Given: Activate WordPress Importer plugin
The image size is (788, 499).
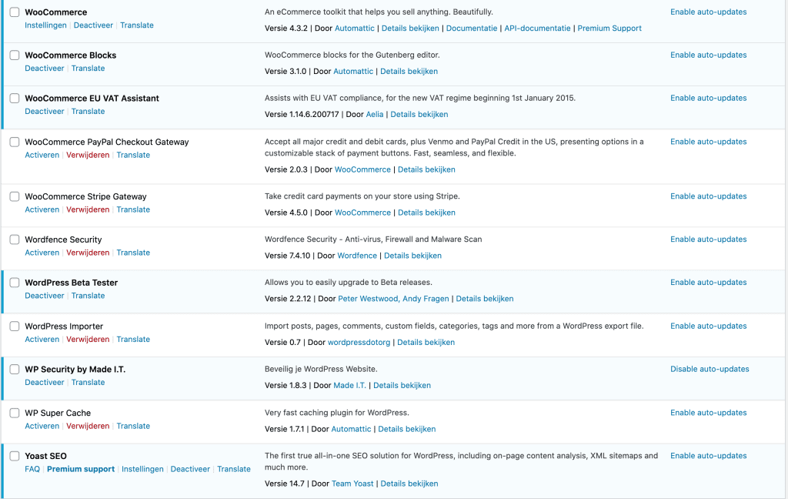Looking at the screenshot, I should click(x=42, y=340).
